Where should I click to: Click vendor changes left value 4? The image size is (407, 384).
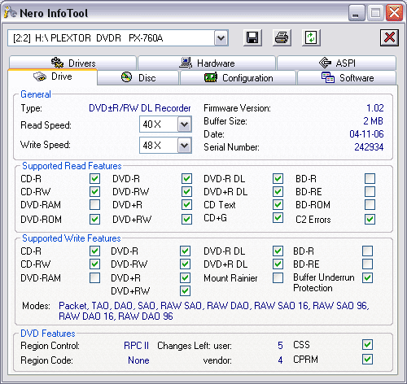tap(280, 360)
